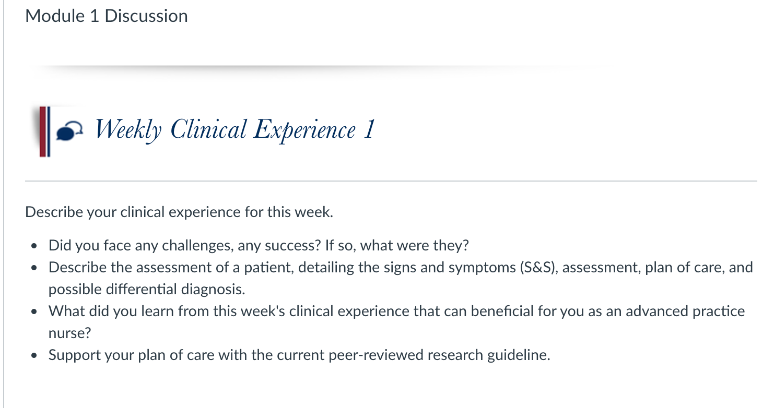
Task: Click the red and blue vertical bar
Action: 44,131
